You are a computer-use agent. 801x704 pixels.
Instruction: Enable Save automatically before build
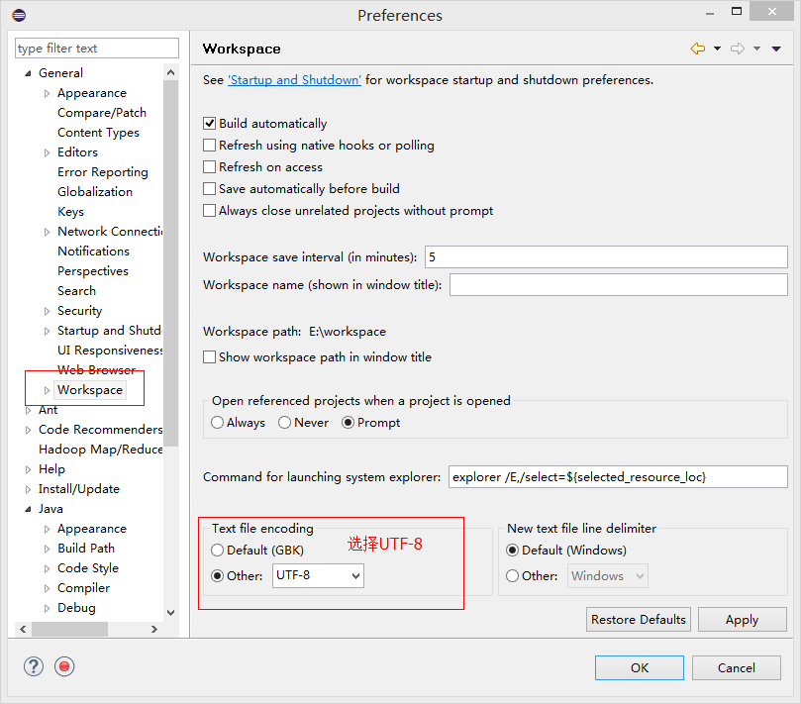[210, 188]
